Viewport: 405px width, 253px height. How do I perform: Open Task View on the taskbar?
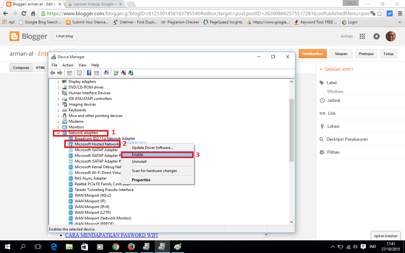38,246
